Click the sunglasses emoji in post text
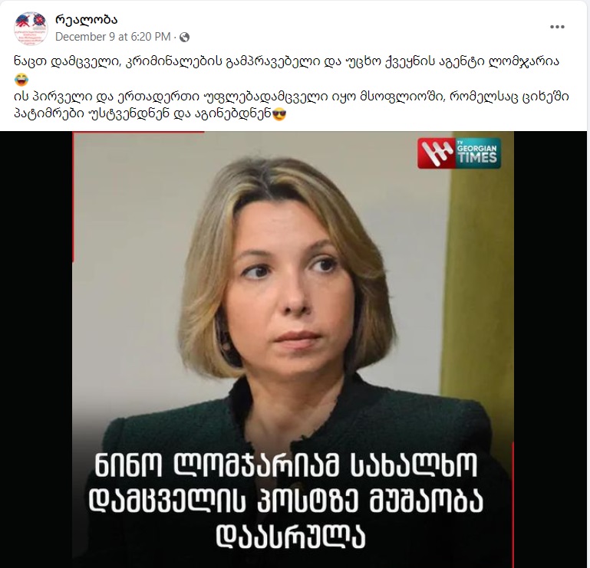 (279, 114)
